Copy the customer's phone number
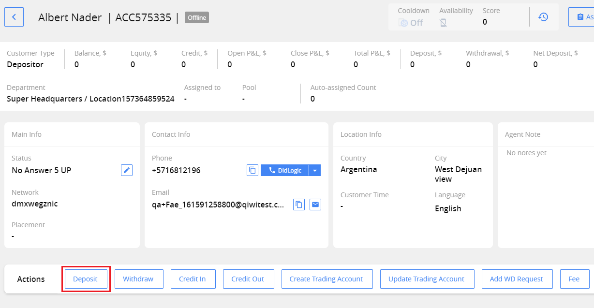This screenshot has width=594, height=308. point(252,170)
